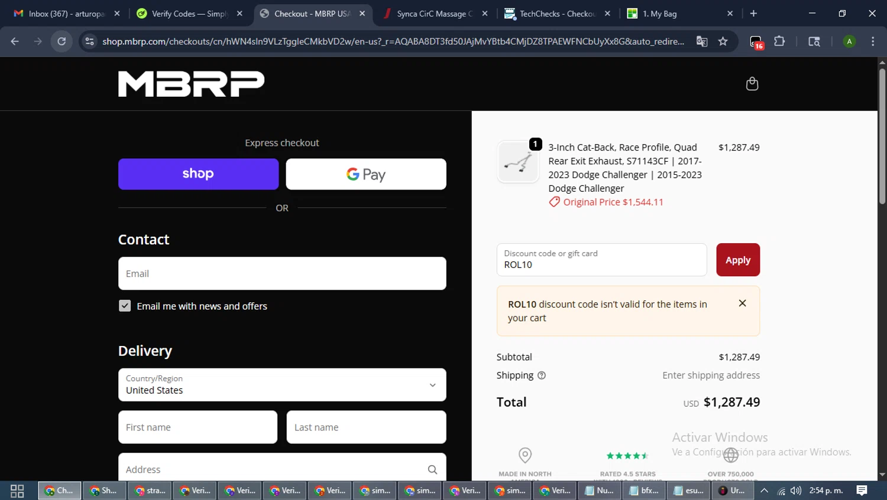Close the My Bag tab

tap(730, 14)
